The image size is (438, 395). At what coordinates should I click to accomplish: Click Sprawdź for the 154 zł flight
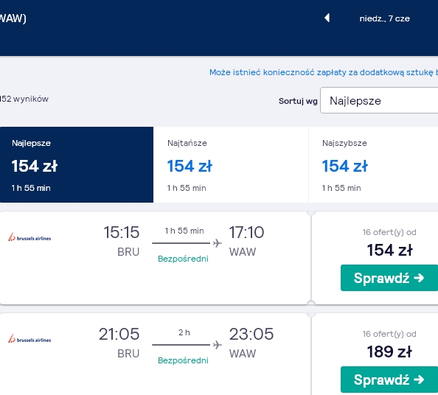click(x=389, y=278)
